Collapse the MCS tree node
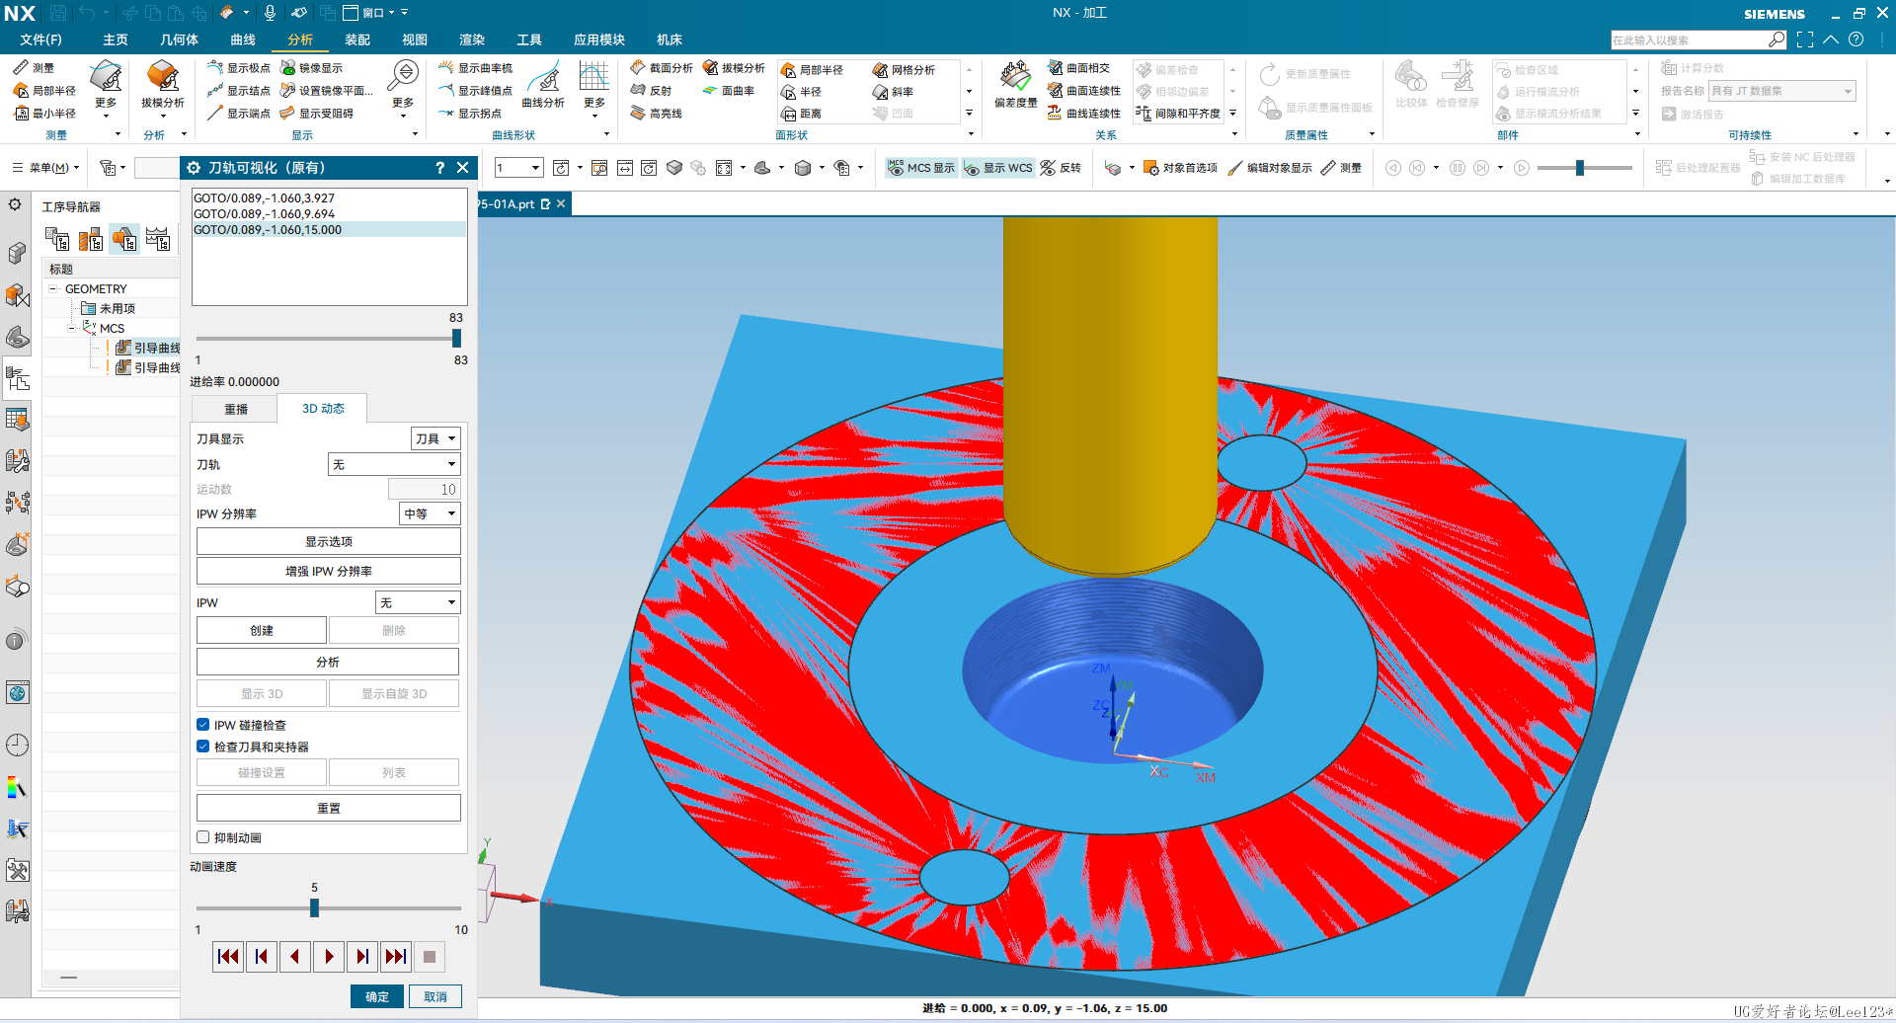 72,329
